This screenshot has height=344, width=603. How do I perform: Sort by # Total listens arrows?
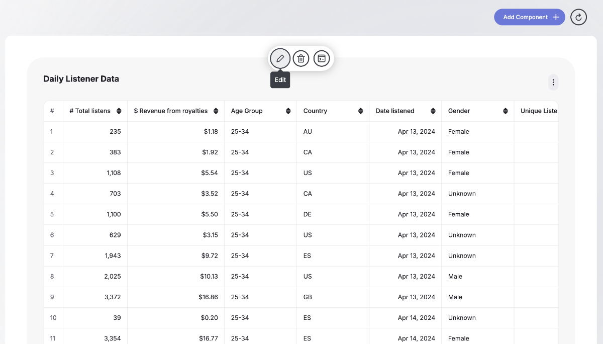click(119, 111)
